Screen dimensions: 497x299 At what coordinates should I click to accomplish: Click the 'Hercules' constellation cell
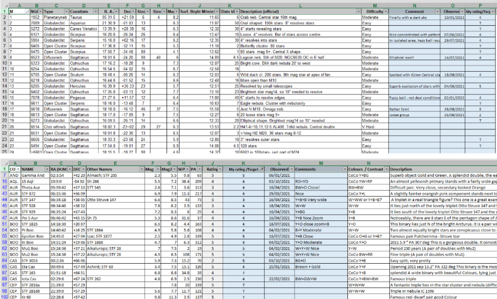click(x=83, y=86)
